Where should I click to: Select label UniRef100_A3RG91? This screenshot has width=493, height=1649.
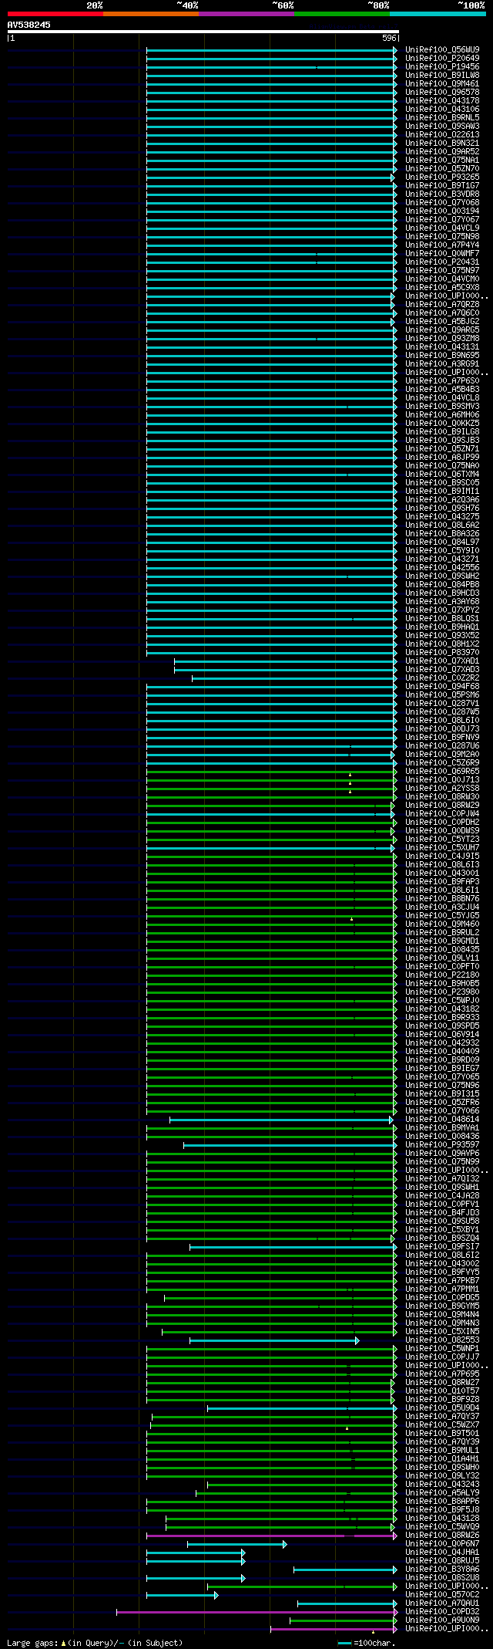(x=442, y=363)
